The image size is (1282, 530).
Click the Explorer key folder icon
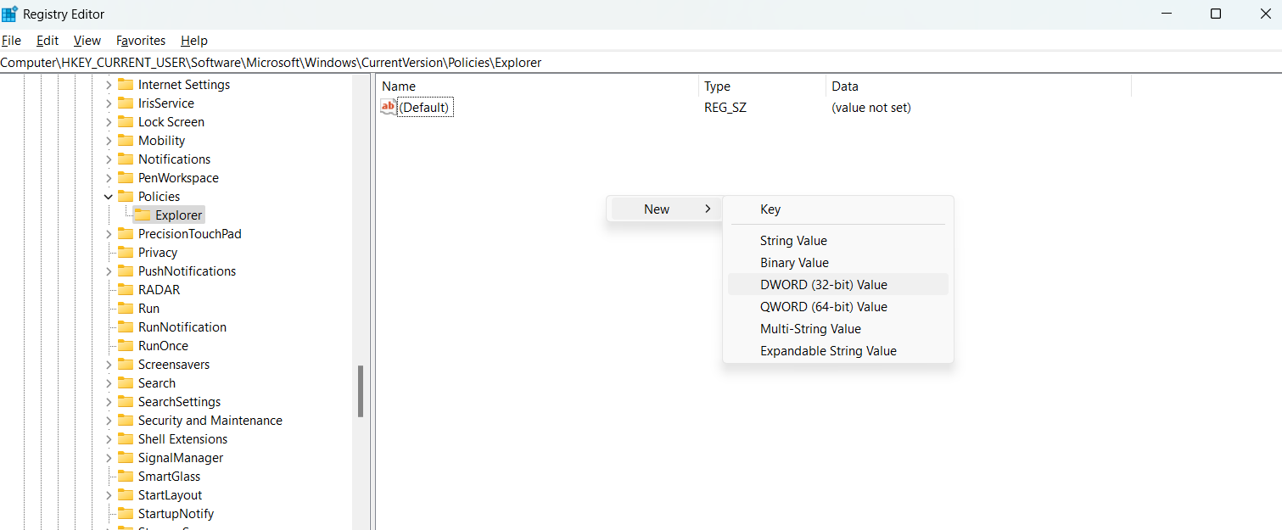tap(143, 215)
